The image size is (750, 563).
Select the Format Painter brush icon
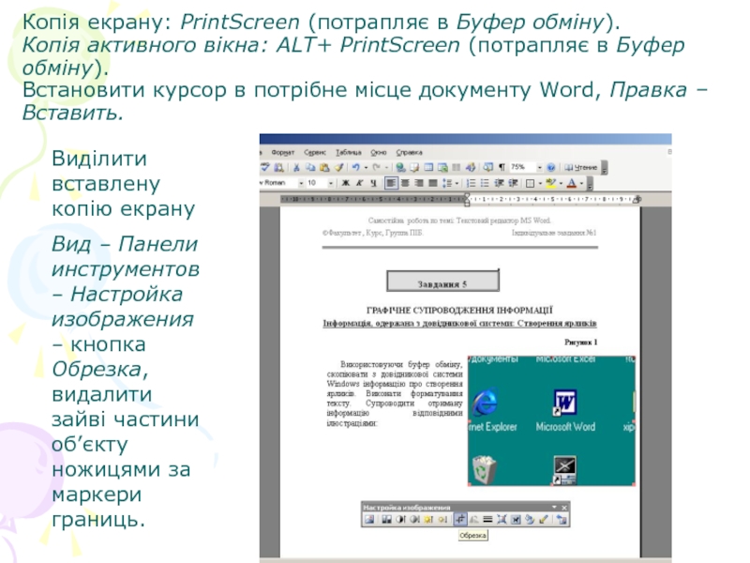[338, 167]
